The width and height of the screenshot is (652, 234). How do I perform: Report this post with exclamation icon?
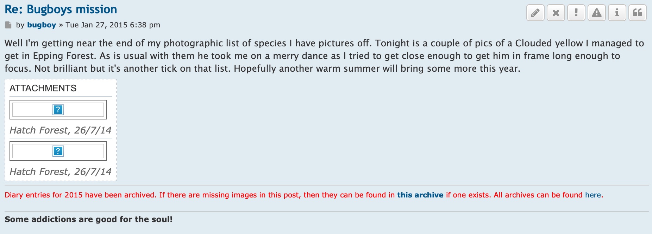pos(576,13)
